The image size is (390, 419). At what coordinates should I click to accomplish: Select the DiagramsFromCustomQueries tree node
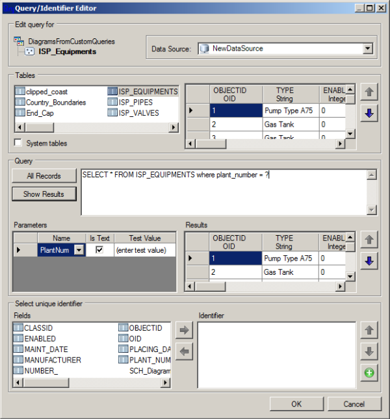point(75,41)
